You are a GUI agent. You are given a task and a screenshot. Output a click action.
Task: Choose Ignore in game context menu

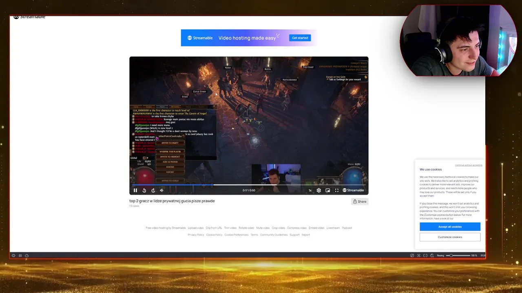coord(170,167)
